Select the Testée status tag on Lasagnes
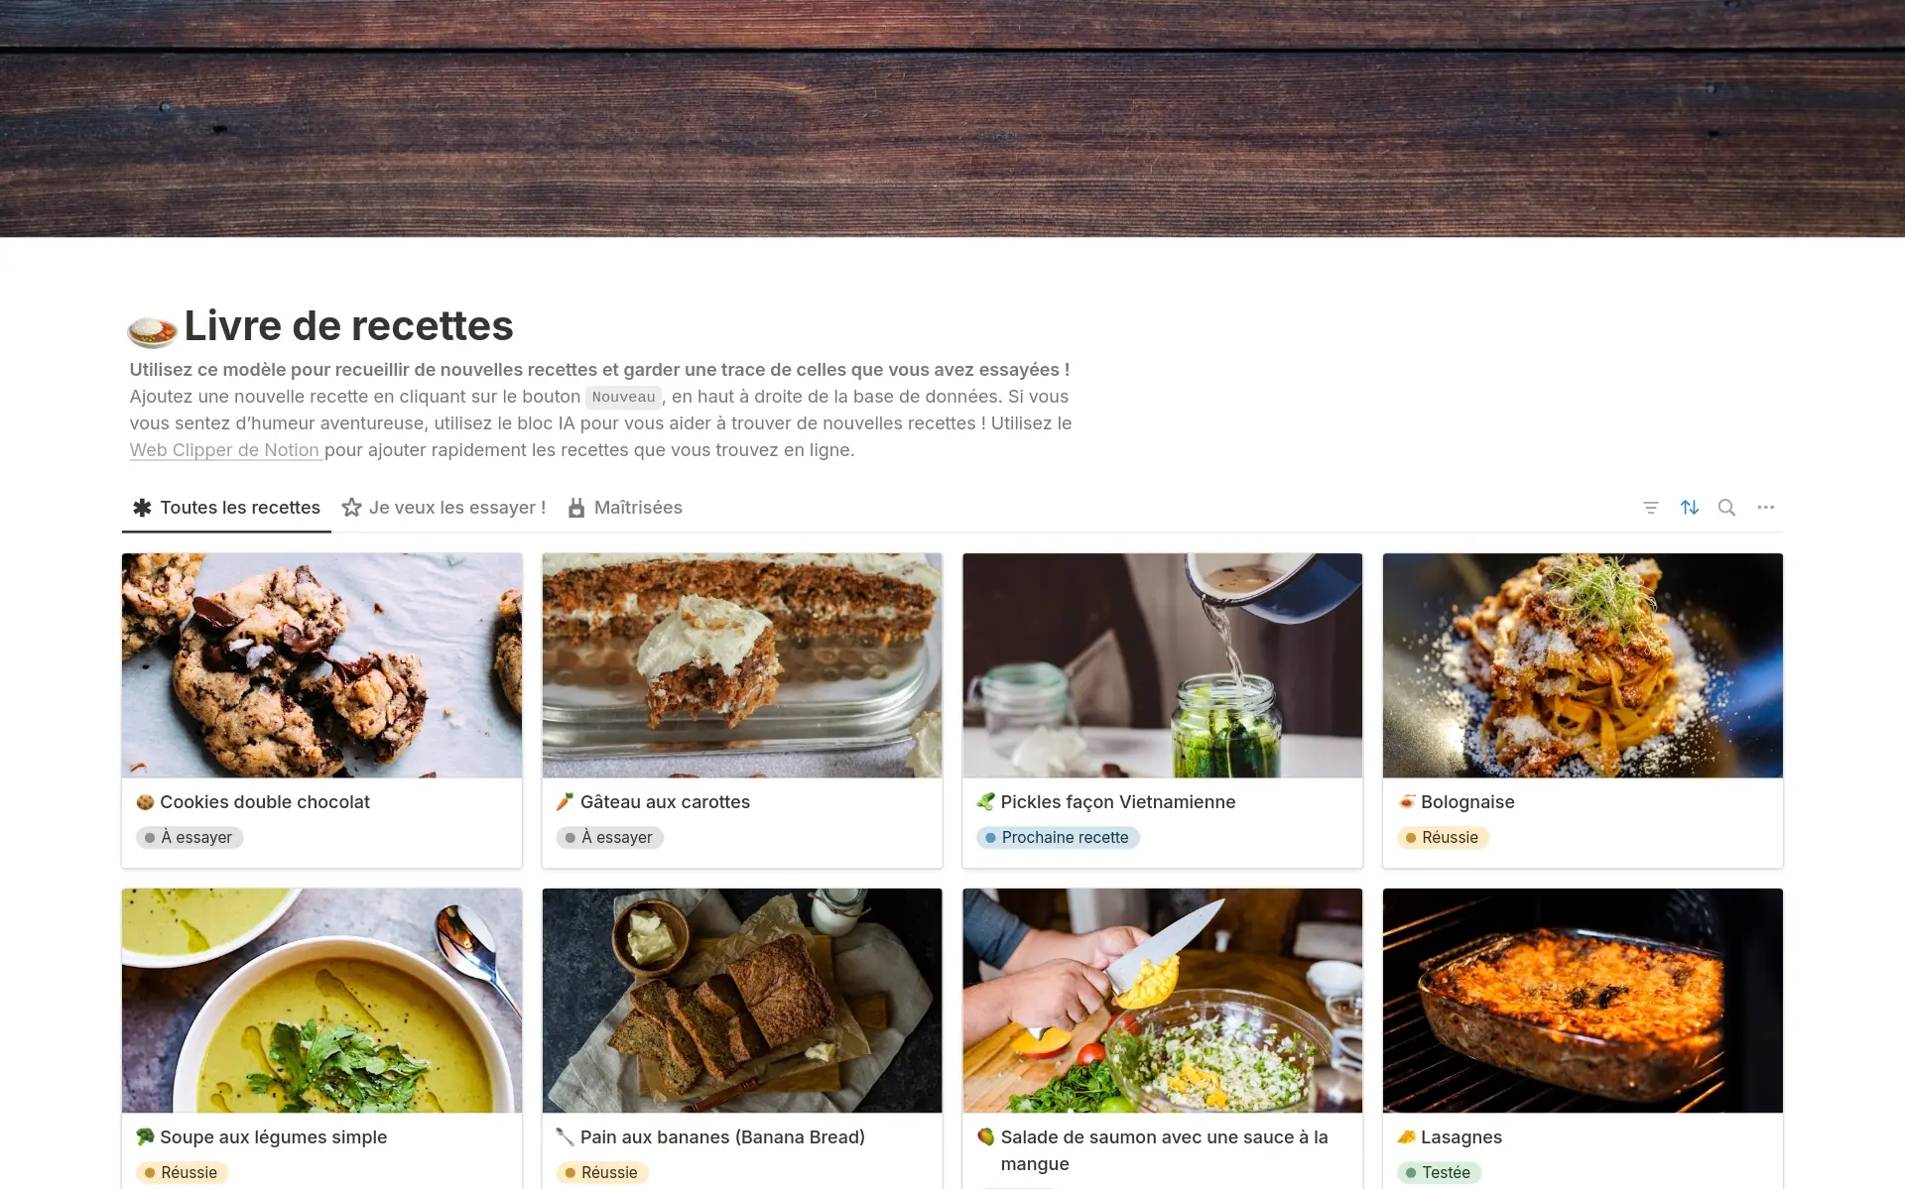 1439,1173
